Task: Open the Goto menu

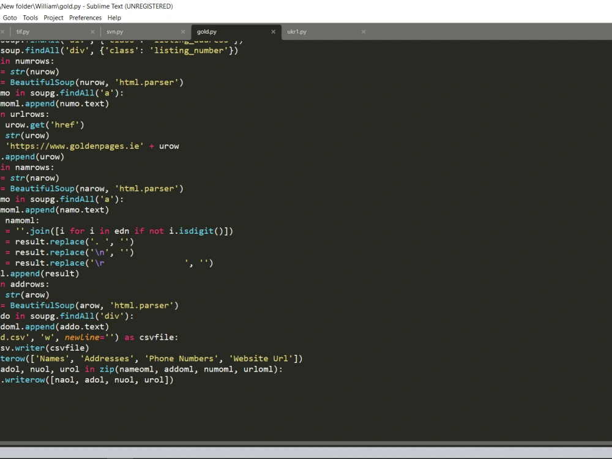Action: click(10, 18)
